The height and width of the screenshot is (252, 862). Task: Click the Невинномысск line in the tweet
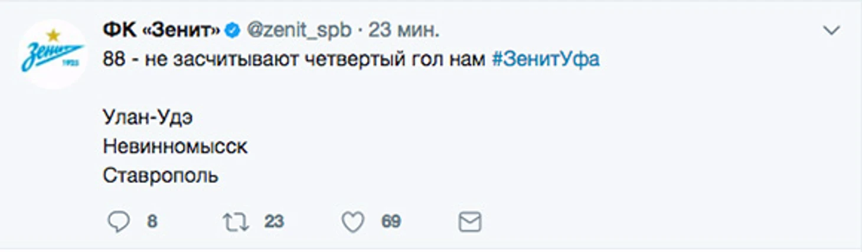[175, 146]
